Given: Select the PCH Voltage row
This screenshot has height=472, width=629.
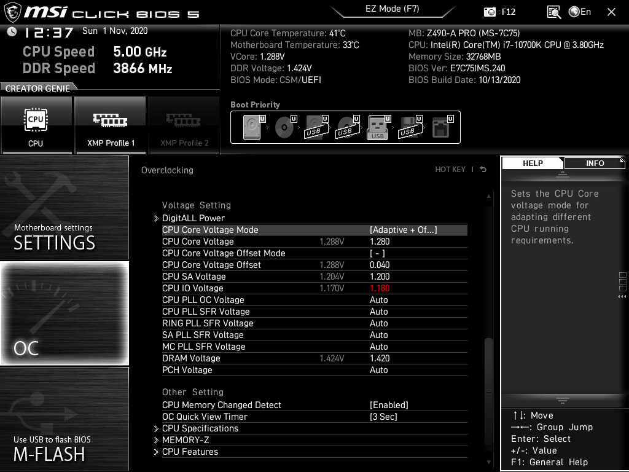Looking at the screenshot, I should (314, 369).
